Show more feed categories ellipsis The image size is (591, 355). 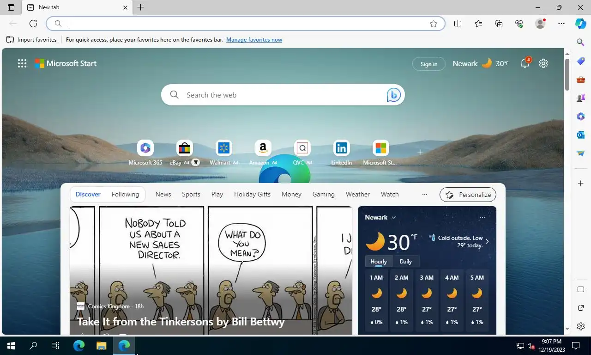coord(425,195)
